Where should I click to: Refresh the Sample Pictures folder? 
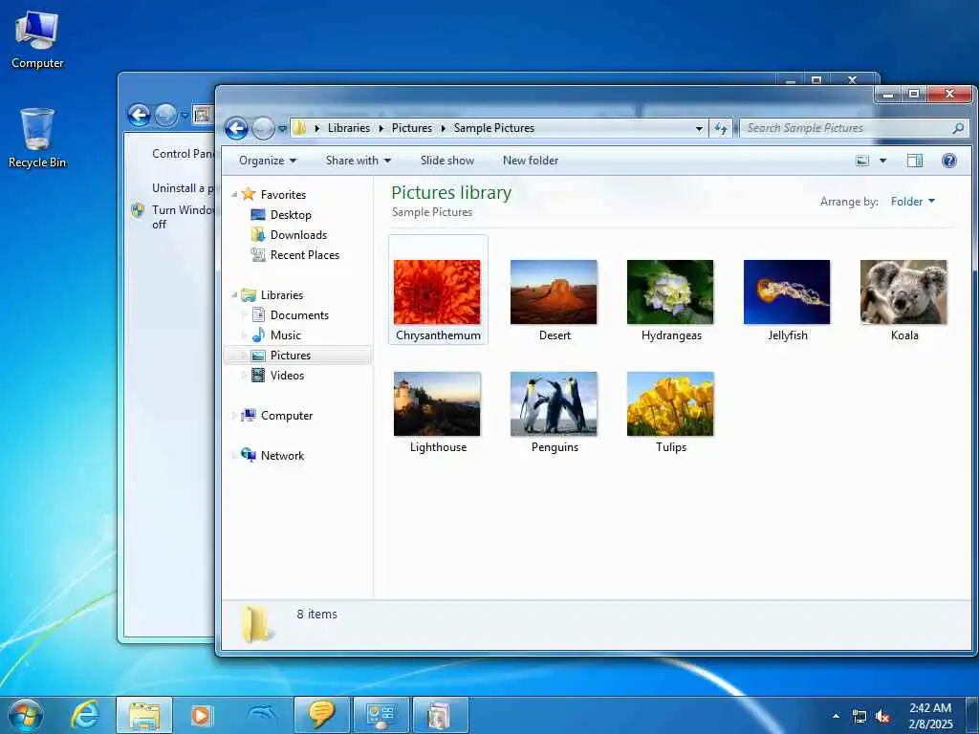click(721, 129)
